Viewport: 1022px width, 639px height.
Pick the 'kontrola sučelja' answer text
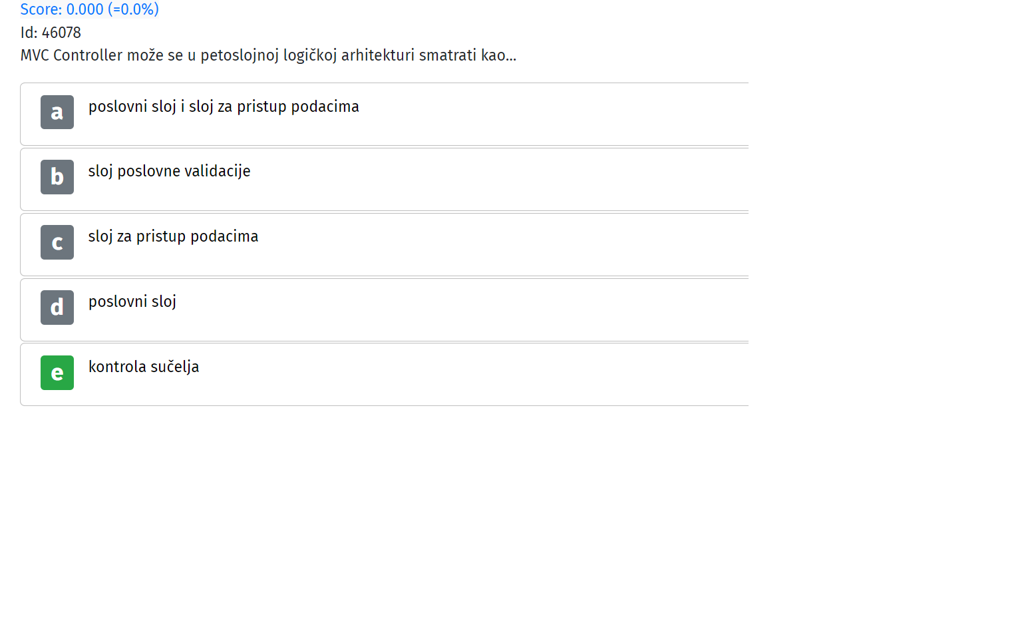coord(144,367)
